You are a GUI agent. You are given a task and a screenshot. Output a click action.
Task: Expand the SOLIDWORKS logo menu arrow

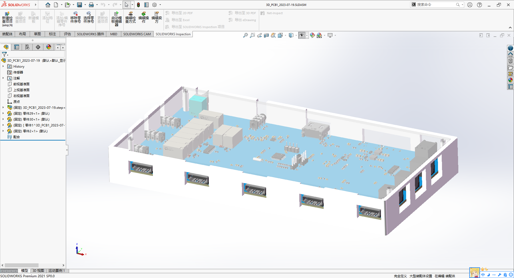click(35, 5)
